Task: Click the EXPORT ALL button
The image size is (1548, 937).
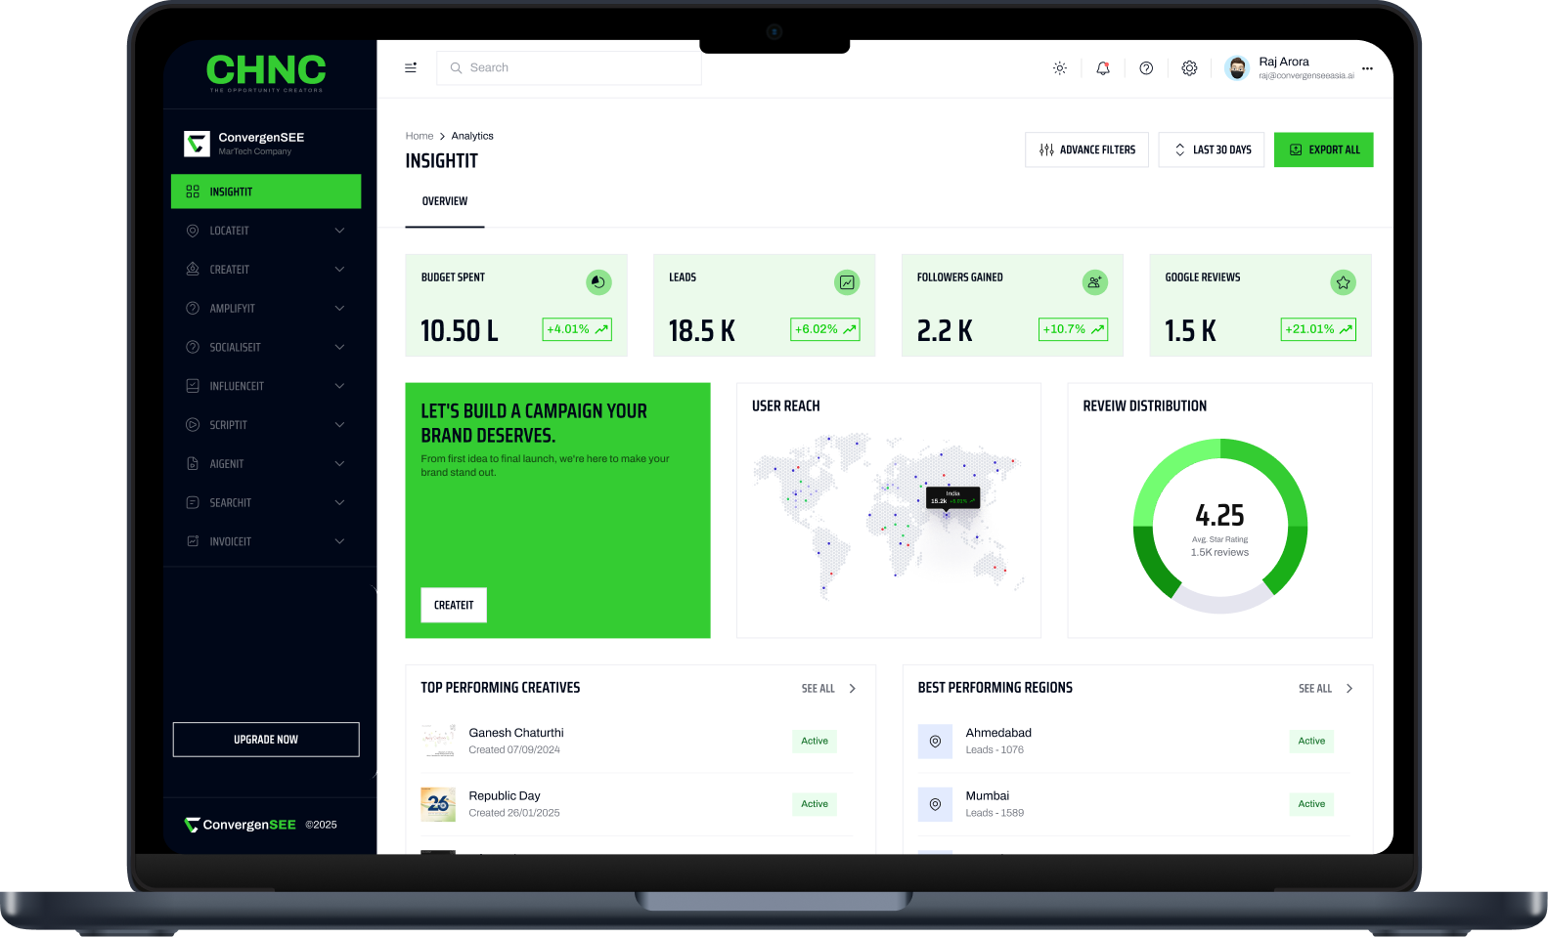Action: [x=1324, y=149]
